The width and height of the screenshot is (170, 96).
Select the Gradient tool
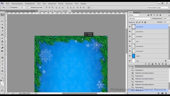point(2,51)
